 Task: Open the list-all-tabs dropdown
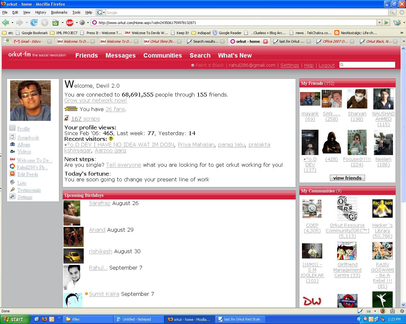[x=403, y=41]
